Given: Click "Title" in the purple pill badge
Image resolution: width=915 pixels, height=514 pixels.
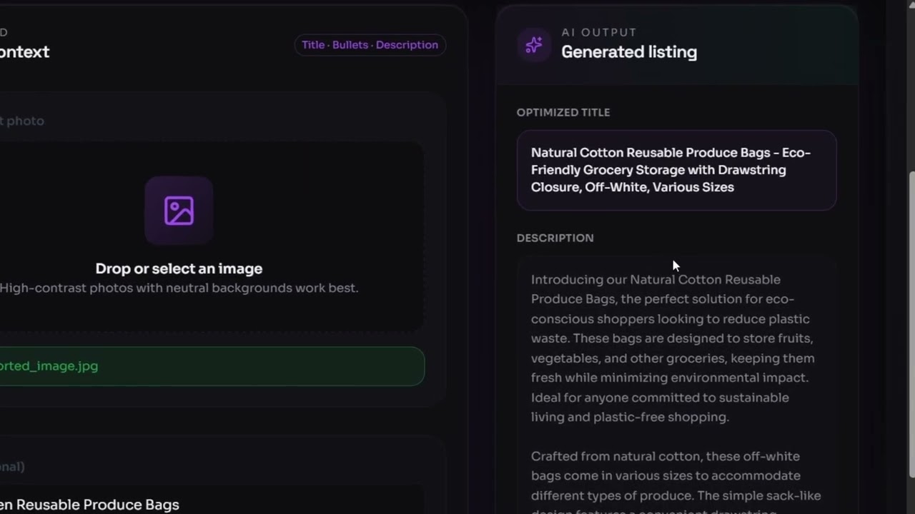Looking at the screenshot, I should pyautogui.click(x=313, y=45).
